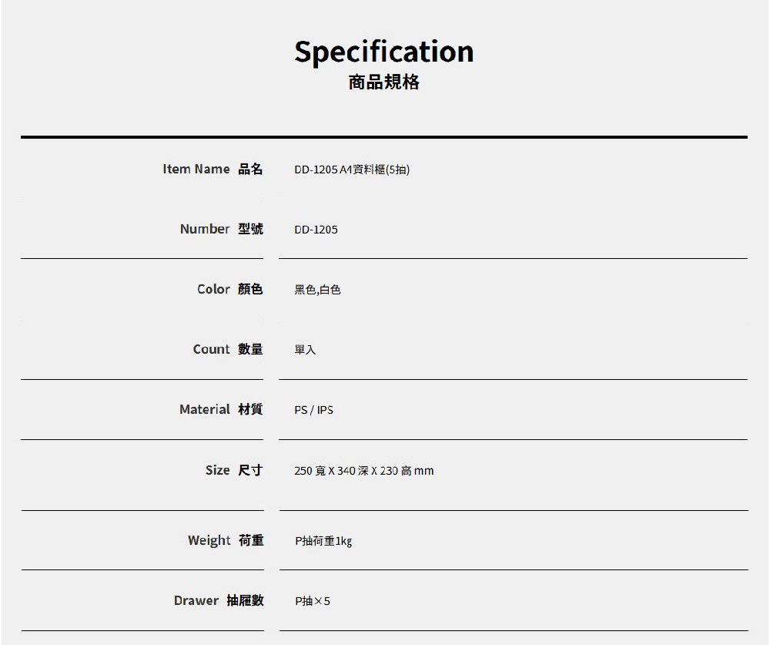The width and height of the screenshot is (770, 645).
Task: Select the DD-1205 A4資料櫃(5抽) product name
Action: pos(351,170)
